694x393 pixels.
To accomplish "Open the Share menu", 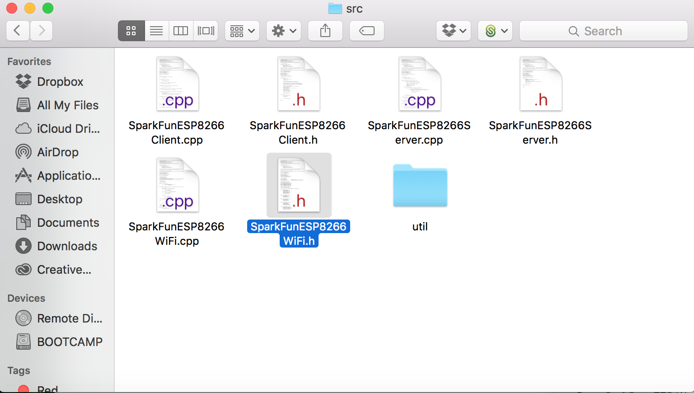I will click(x=325, y=31).
